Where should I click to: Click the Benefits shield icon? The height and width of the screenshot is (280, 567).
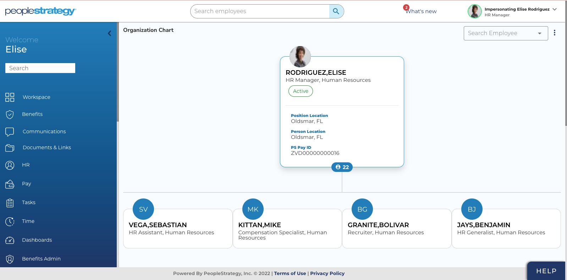tap(10, 114)
